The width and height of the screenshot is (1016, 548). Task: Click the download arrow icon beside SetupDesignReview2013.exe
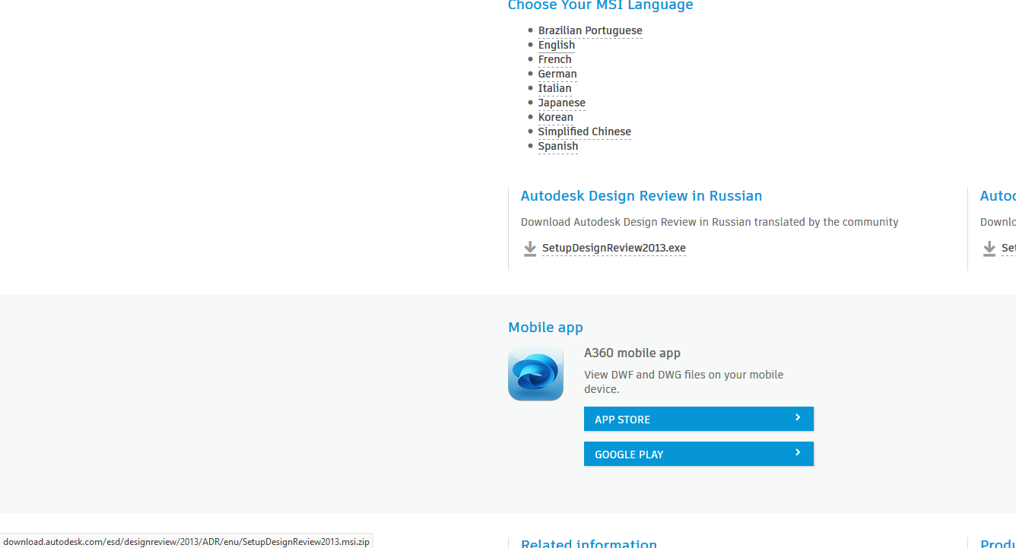[x=530, y=249]
